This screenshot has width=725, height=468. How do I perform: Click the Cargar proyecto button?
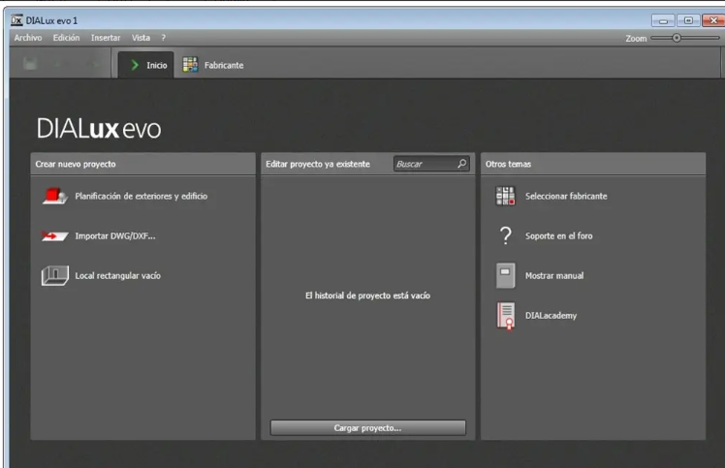368,427
